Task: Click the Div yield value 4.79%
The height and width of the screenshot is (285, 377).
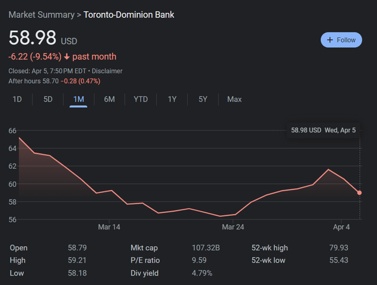Action: (x=202, y=273)
